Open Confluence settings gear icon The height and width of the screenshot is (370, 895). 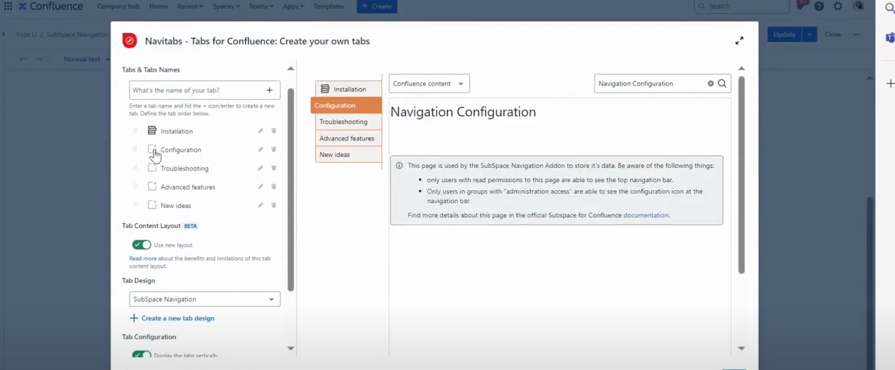(x=838, y=6)
